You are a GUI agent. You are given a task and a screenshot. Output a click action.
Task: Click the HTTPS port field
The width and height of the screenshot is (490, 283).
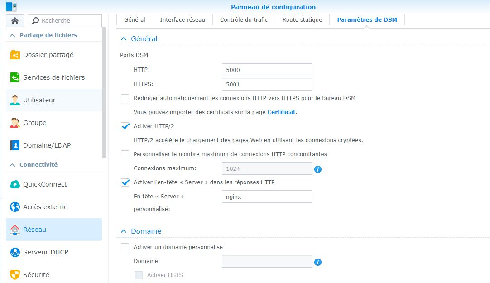[x=267, y=84]
